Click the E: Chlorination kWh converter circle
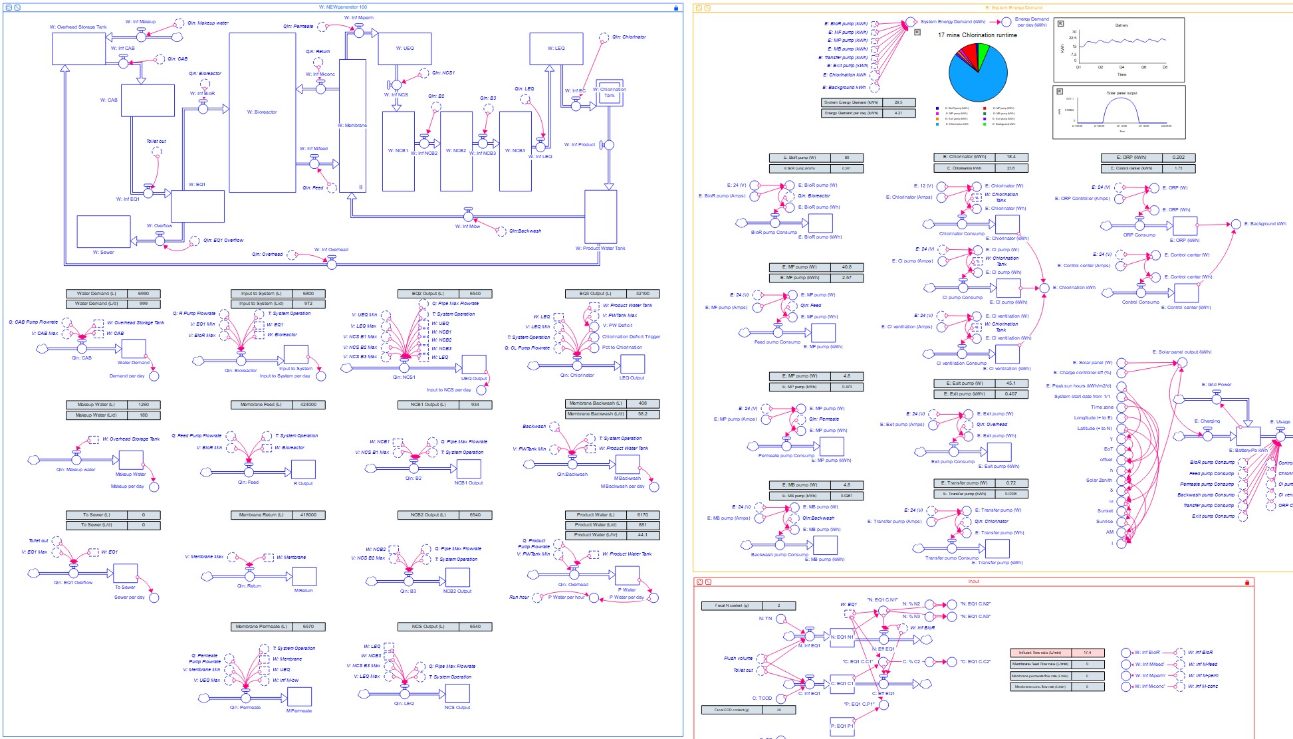This screenshot has width=1293, height=739. click(x=1044, y=288)
